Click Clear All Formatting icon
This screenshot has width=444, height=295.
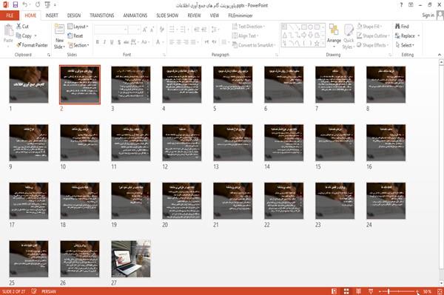(161, 30)
